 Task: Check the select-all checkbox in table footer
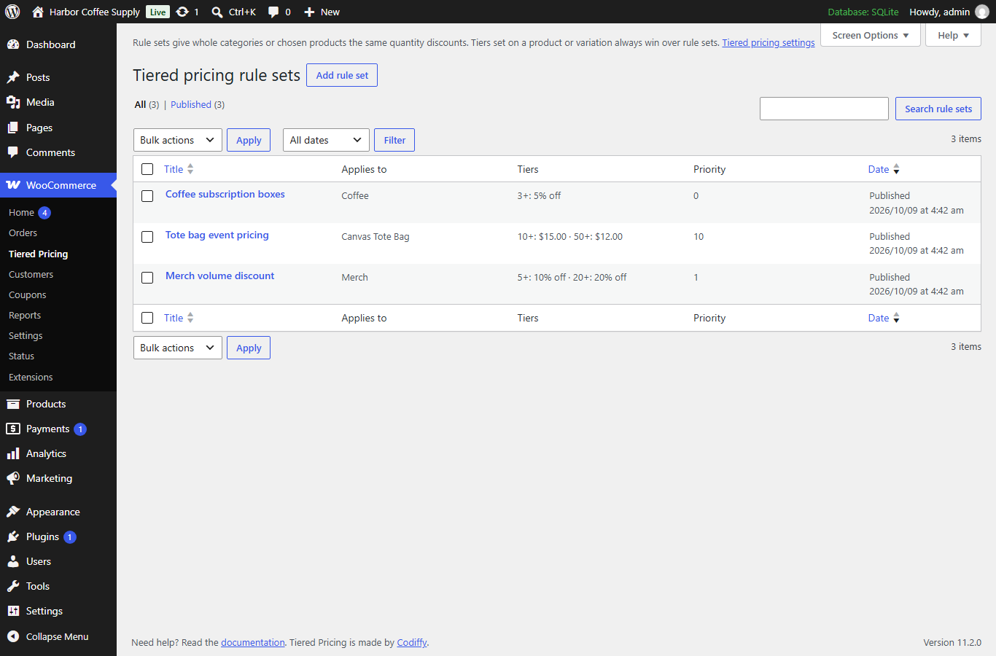[x=147, y=318]
